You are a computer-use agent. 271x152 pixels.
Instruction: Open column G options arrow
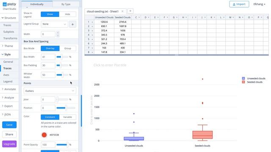pos(177,17)
